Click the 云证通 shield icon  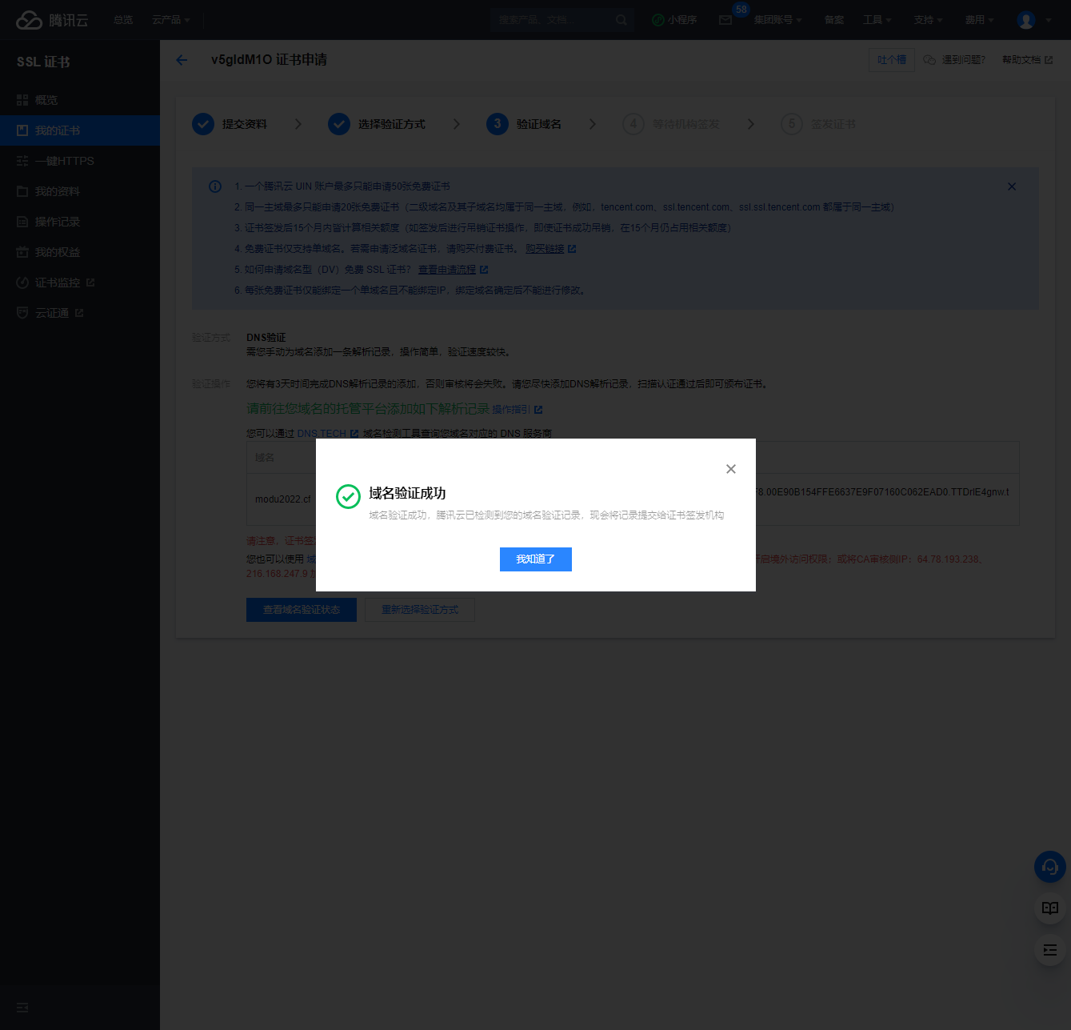tap(22, 313)
